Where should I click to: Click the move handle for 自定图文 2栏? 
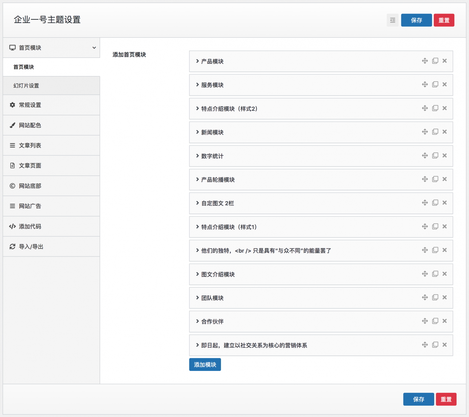coord(425,203)
